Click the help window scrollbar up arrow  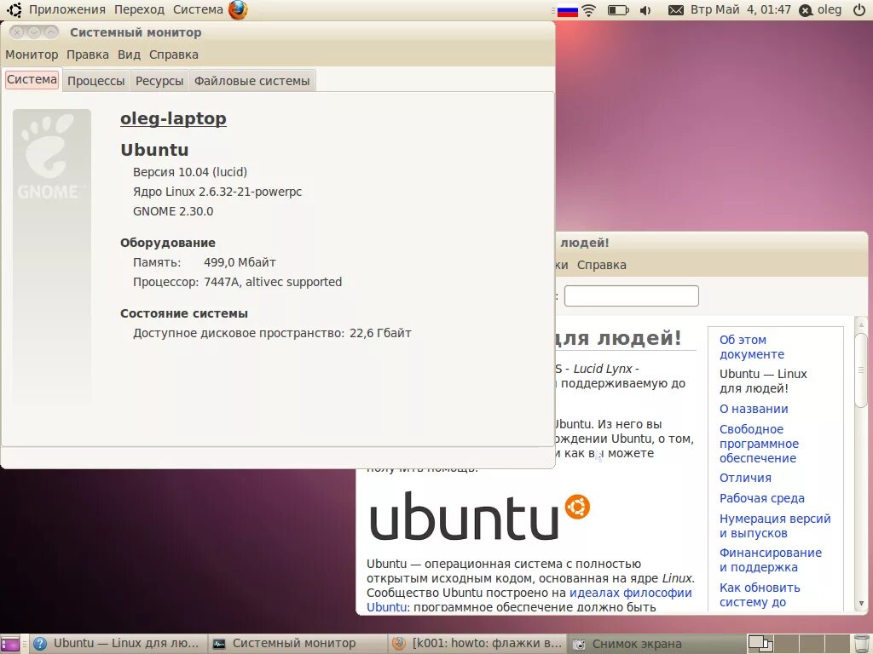coord(861,324)
